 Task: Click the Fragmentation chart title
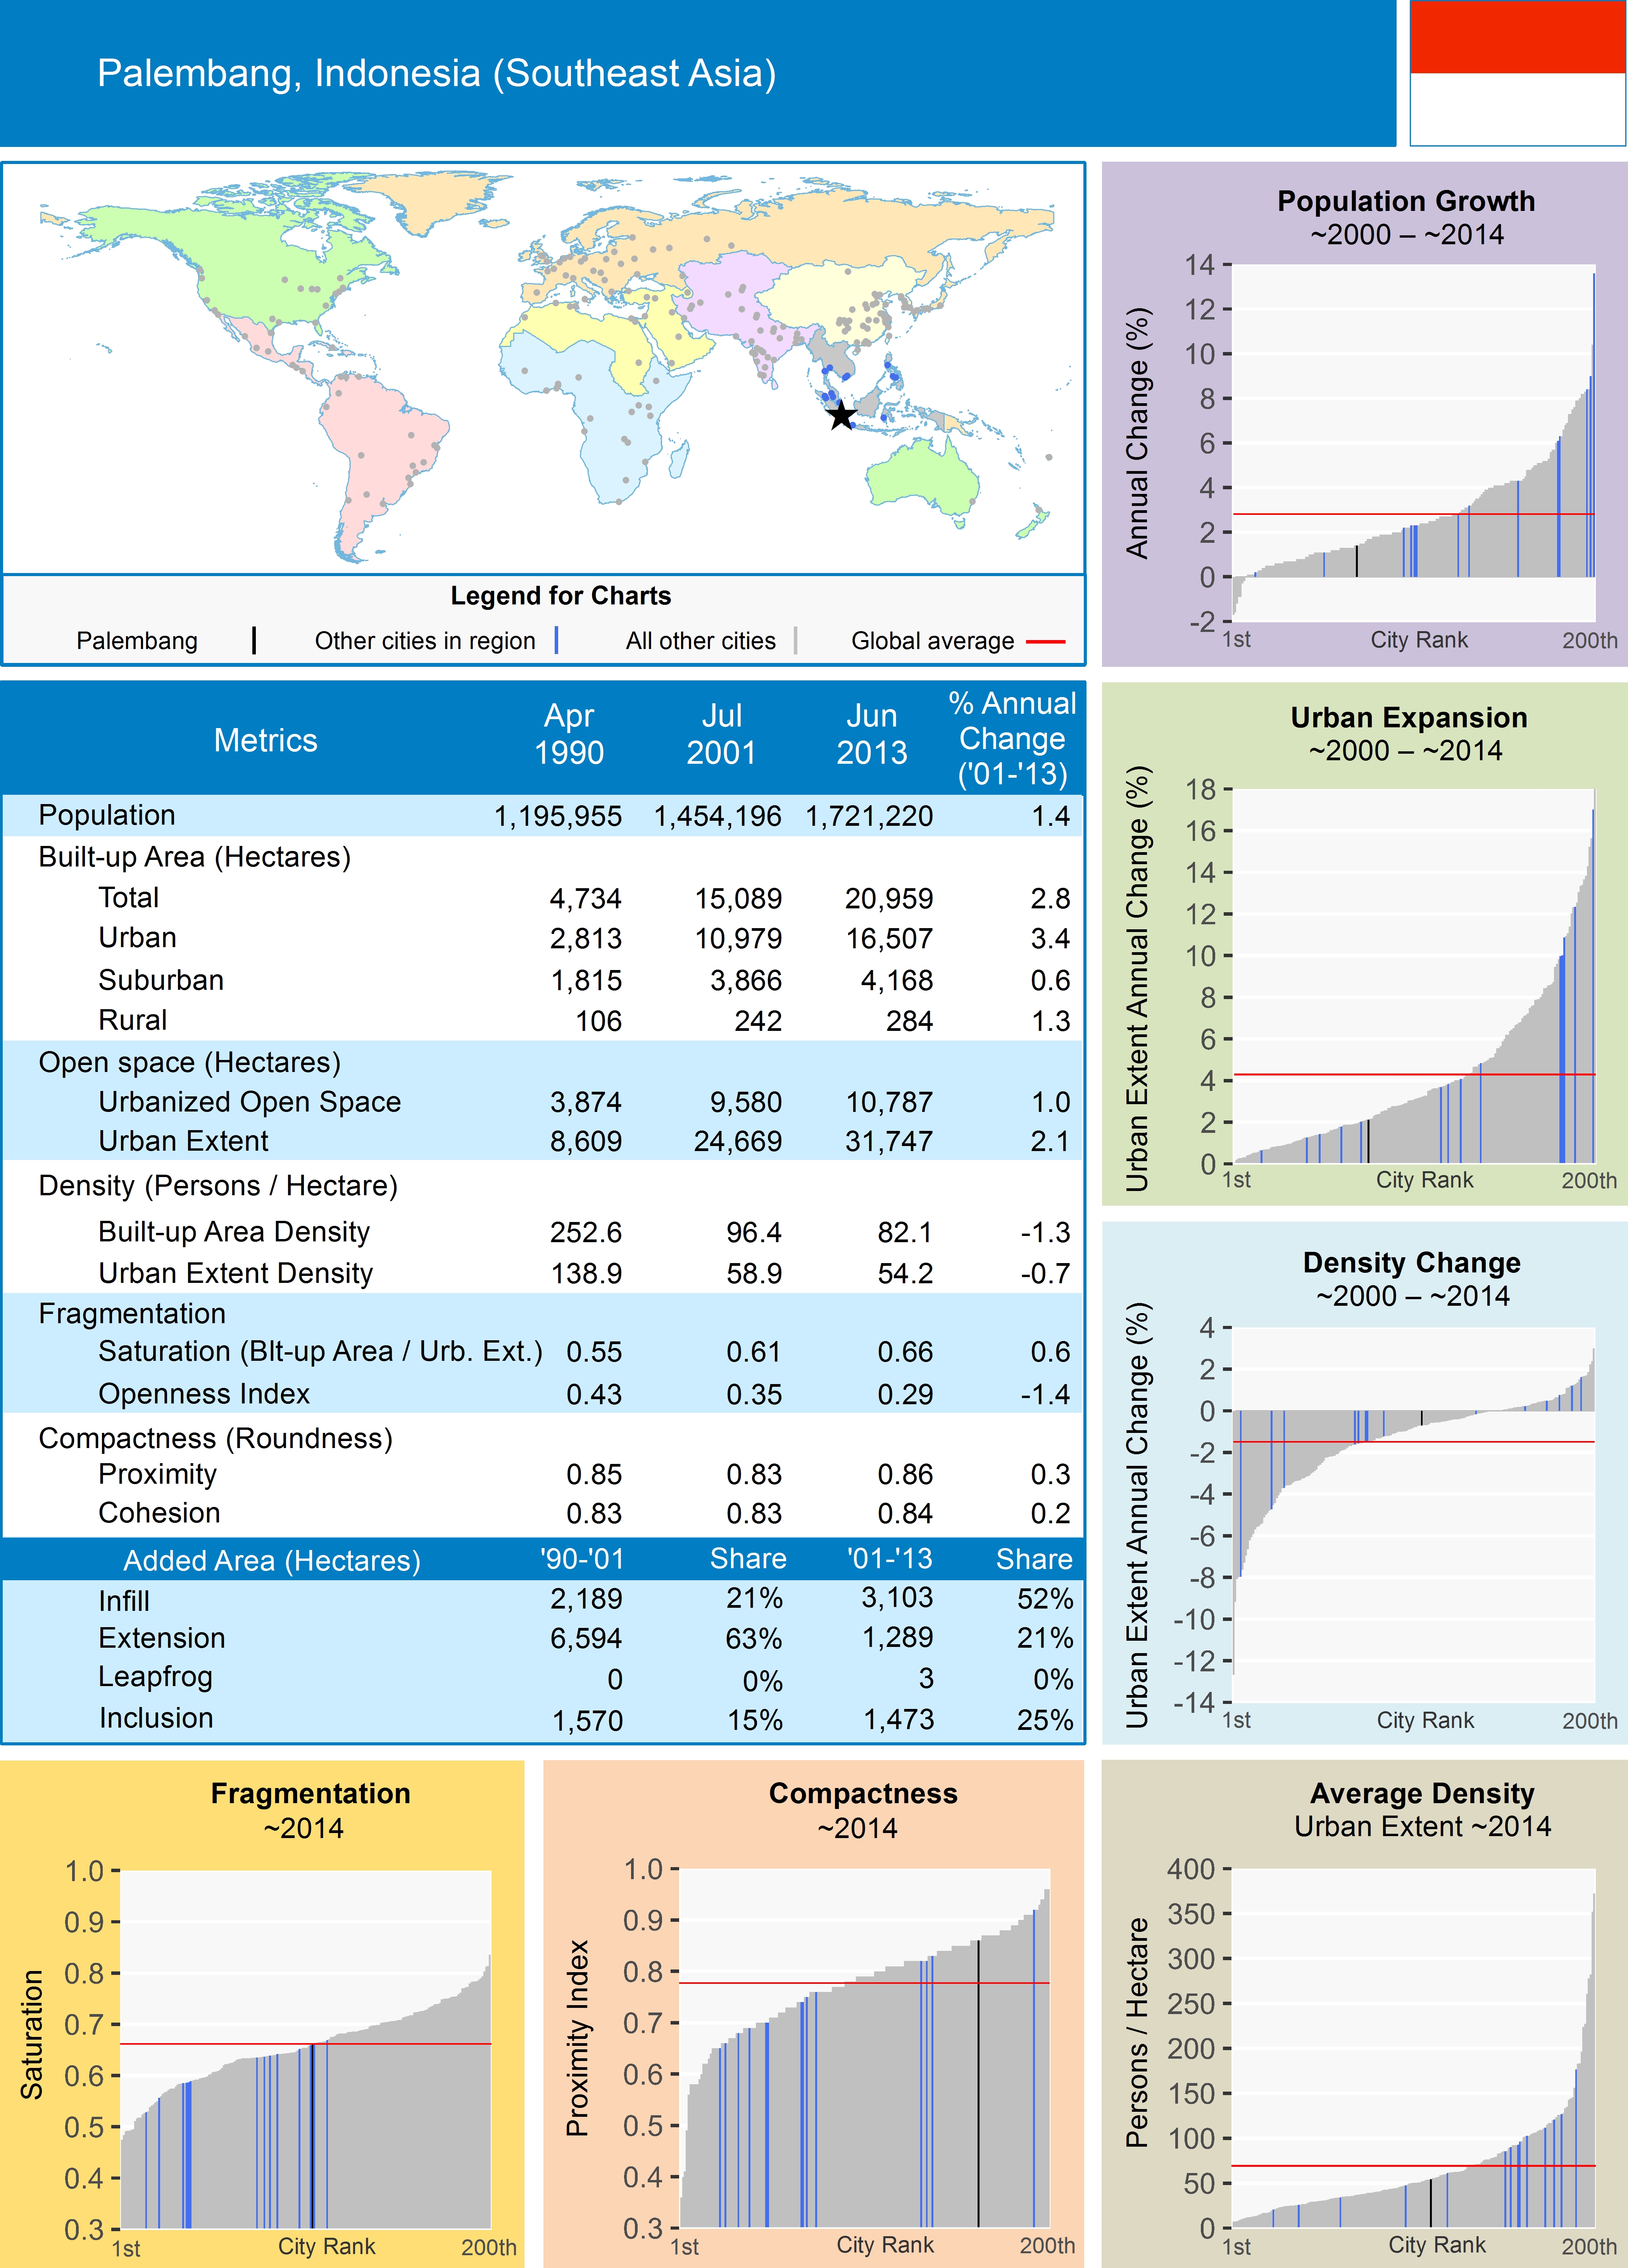310,1794
